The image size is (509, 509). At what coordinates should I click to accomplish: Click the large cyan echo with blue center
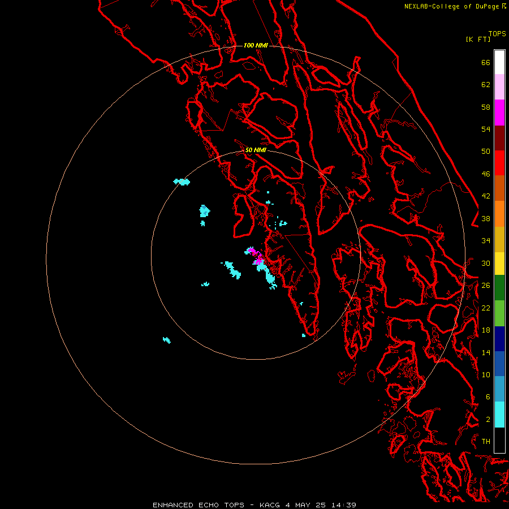click(205, 211)
